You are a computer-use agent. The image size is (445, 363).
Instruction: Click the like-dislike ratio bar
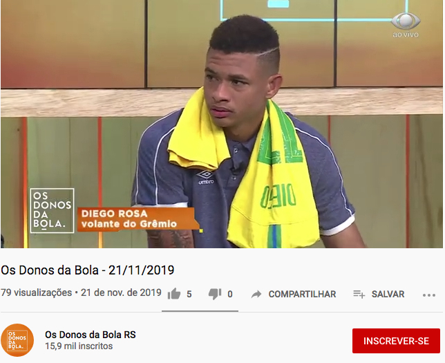pyautogui.click(x=200, y=311)
